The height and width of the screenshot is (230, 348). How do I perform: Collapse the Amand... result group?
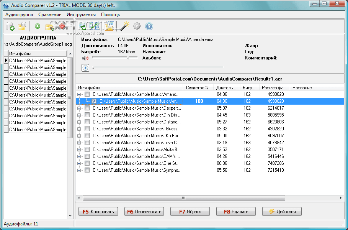(79, 94)
